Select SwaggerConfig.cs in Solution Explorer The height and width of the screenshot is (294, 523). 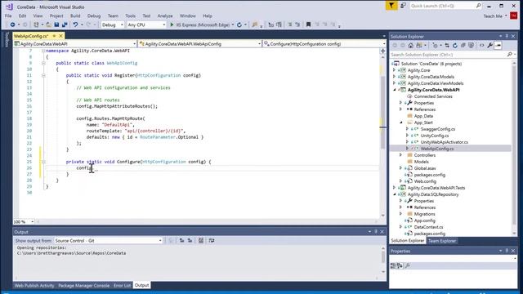click(x=438, y=129)
